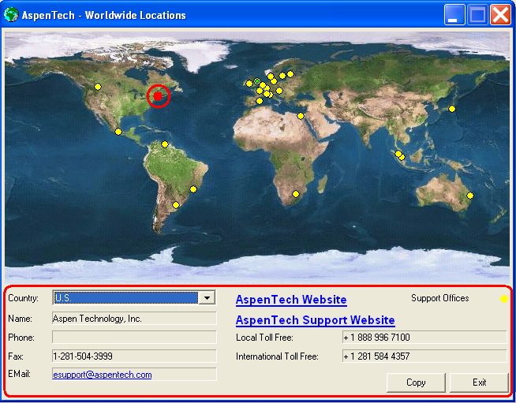Click the Exit button
Image resolution: width=516 pixels, height=403 pixels.
479,382
